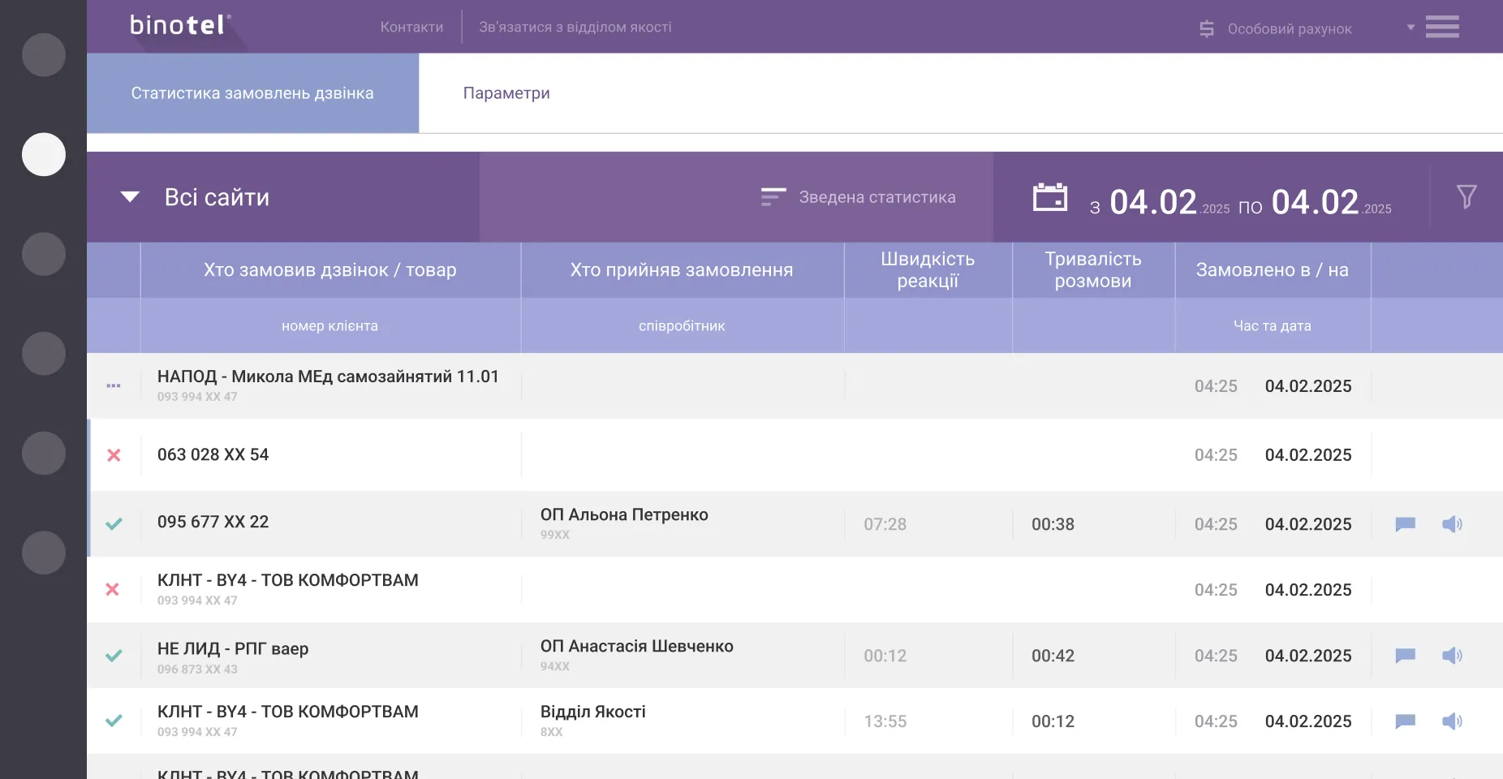Image resolution: width=1503 pixels, height=779 pixels.
Task: Click Зв'язатися з відділом якості
Action: coord(575,27)
